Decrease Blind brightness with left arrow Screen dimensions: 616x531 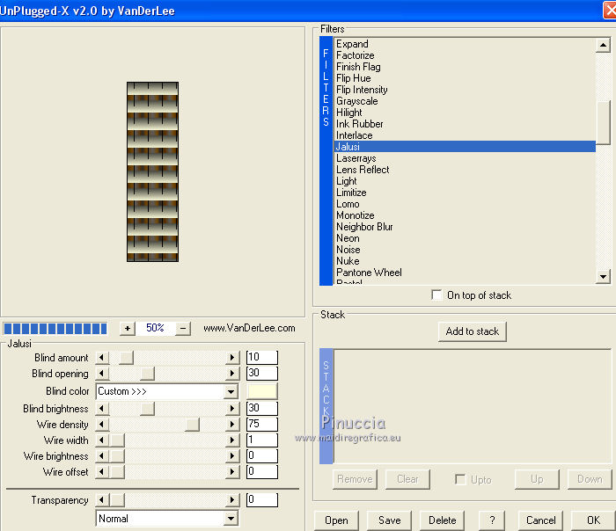(x=102, y=409)
